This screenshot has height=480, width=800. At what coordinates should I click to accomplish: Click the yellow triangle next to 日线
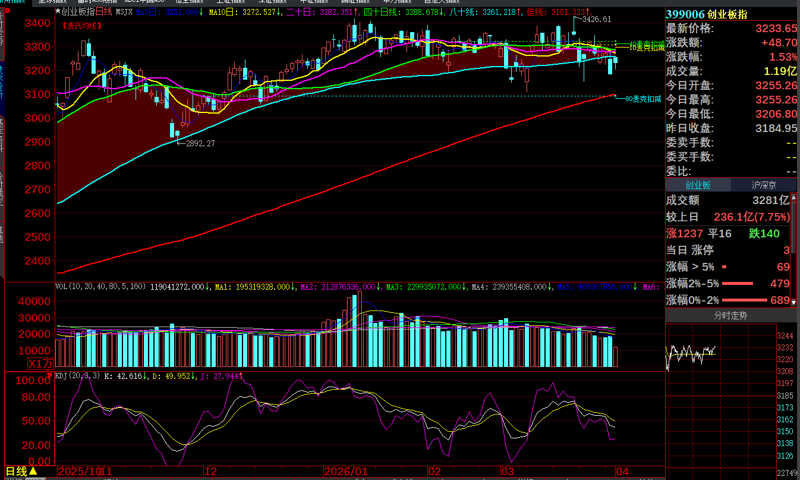[34, 472]
